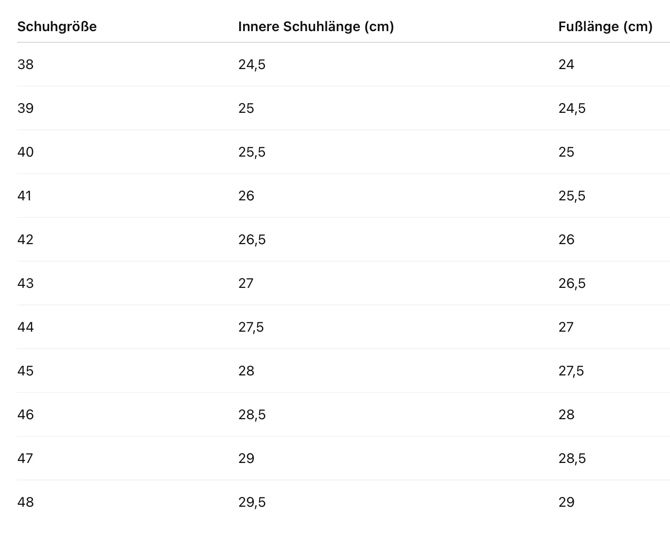Image resolution: width=670 pixels, height=533 pixels.
Task: Select shoe size 38 cell
Action: tap(26, 65)
